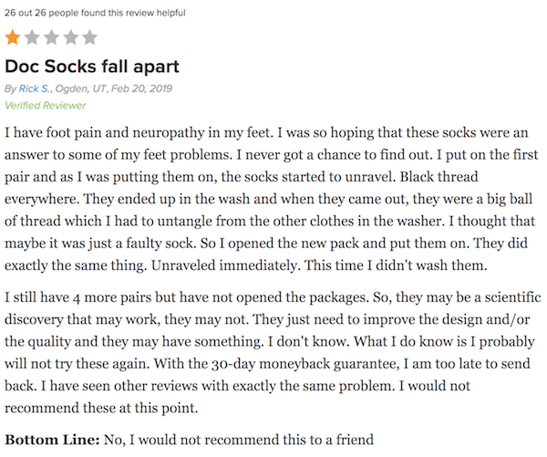The width and height of the screenshot is (547, 457).
Task: Click the second paragraph starting 'I still have 4'
Action: (x=273, y=352)
